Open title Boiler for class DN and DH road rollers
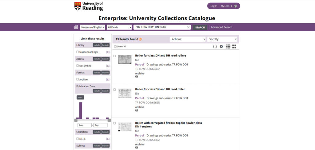 (x=161, y=56)
